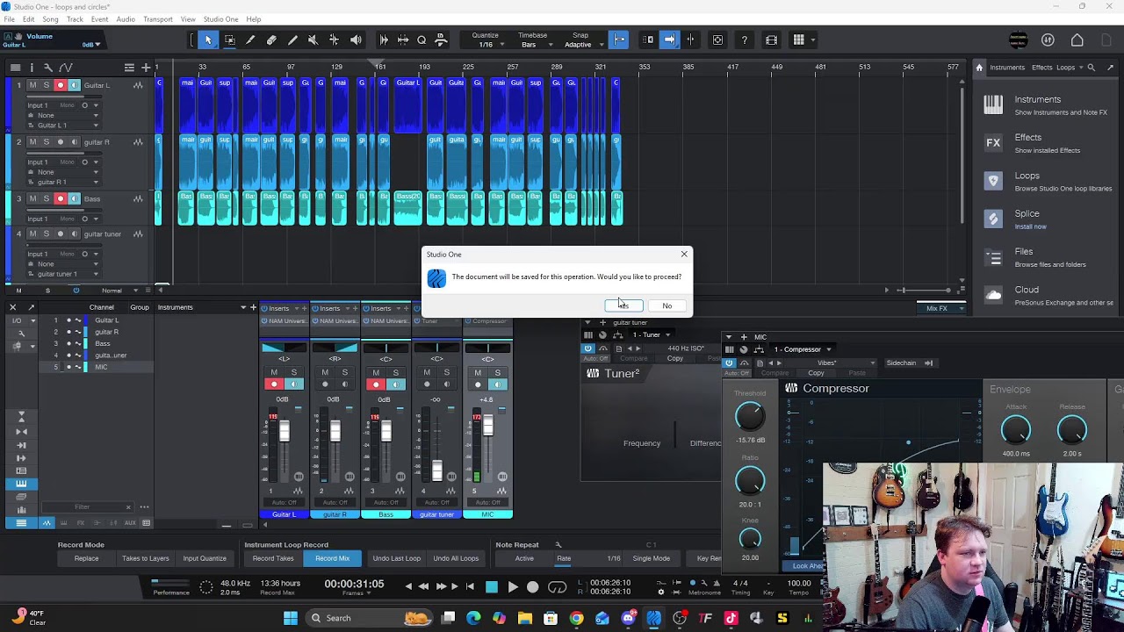
Task: Open the Mix FX dropdown
Action: [941, 308]
